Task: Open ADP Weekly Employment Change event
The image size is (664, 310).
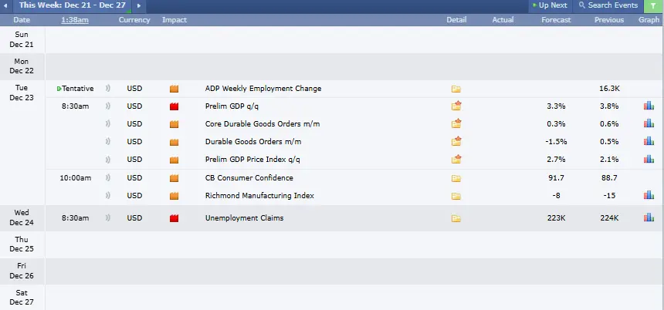Action: (x=263, y=89)
